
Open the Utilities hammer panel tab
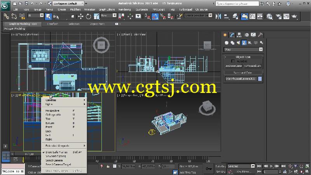click(x=260, y=35)
